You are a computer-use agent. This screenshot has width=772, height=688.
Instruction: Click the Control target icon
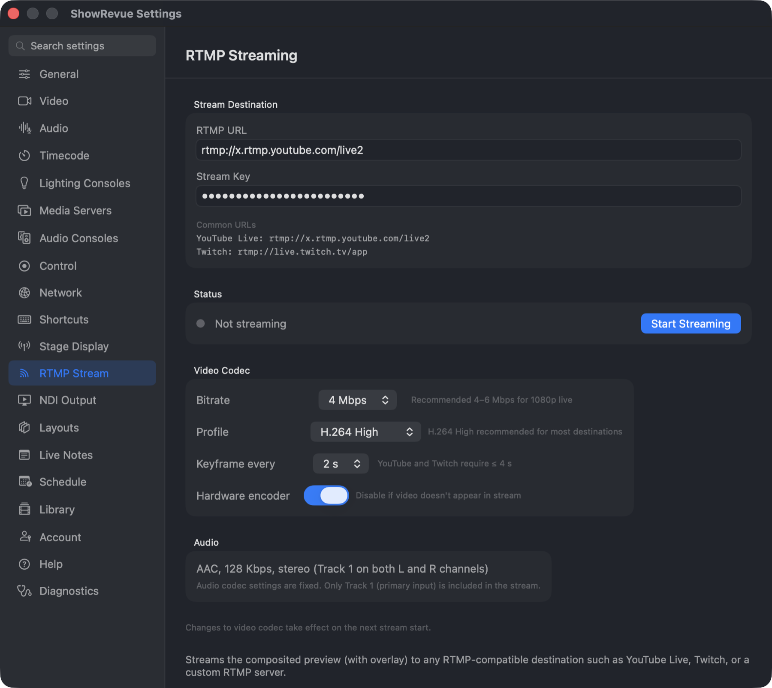24,266
